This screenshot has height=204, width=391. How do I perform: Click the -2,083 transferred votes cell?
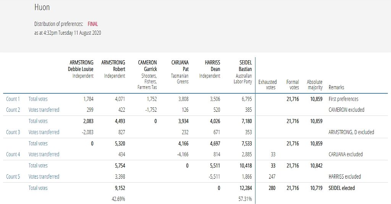tap(87, 132)
